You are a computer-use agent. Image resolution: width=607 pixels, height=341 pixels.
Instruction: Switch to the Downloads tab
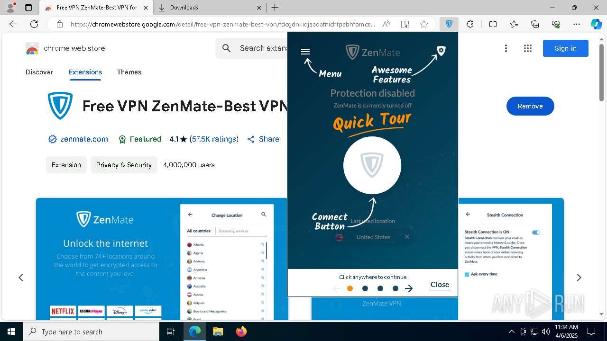[209, 8]
